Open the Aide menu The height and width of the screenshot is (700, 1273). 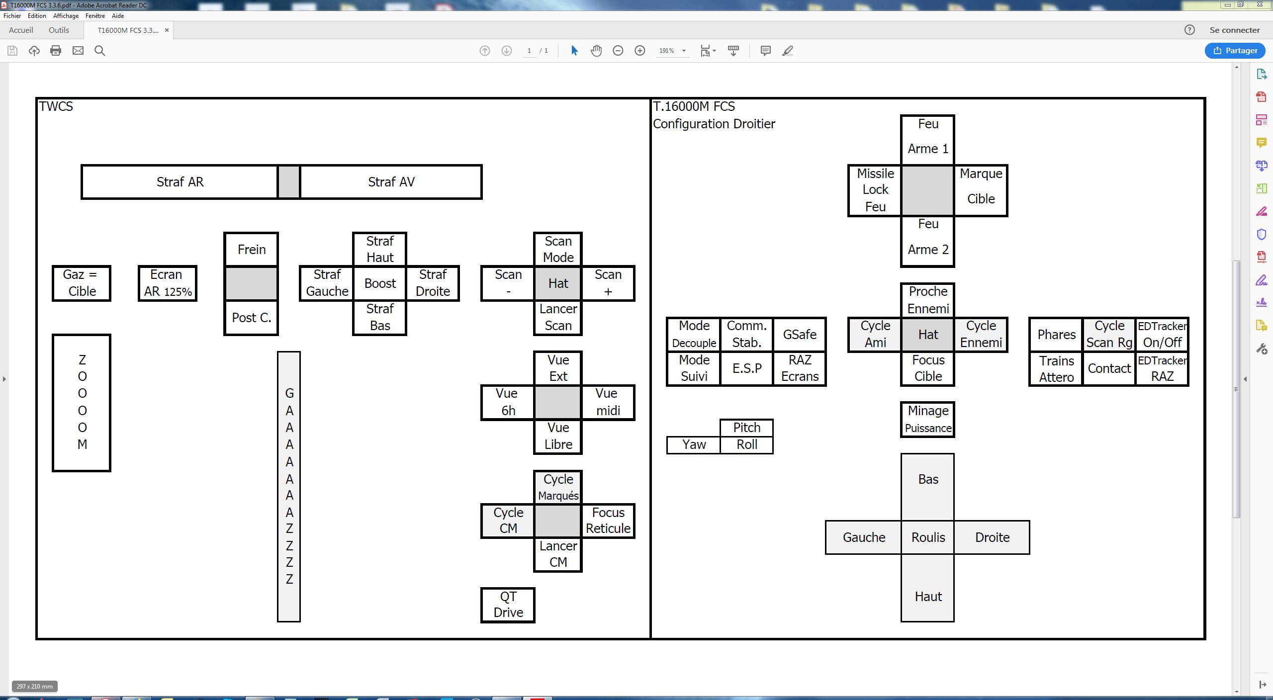pos(118,16)
